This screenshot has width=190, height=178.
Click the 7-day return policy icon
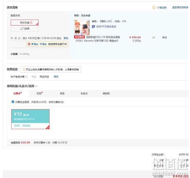click(93, 26)
